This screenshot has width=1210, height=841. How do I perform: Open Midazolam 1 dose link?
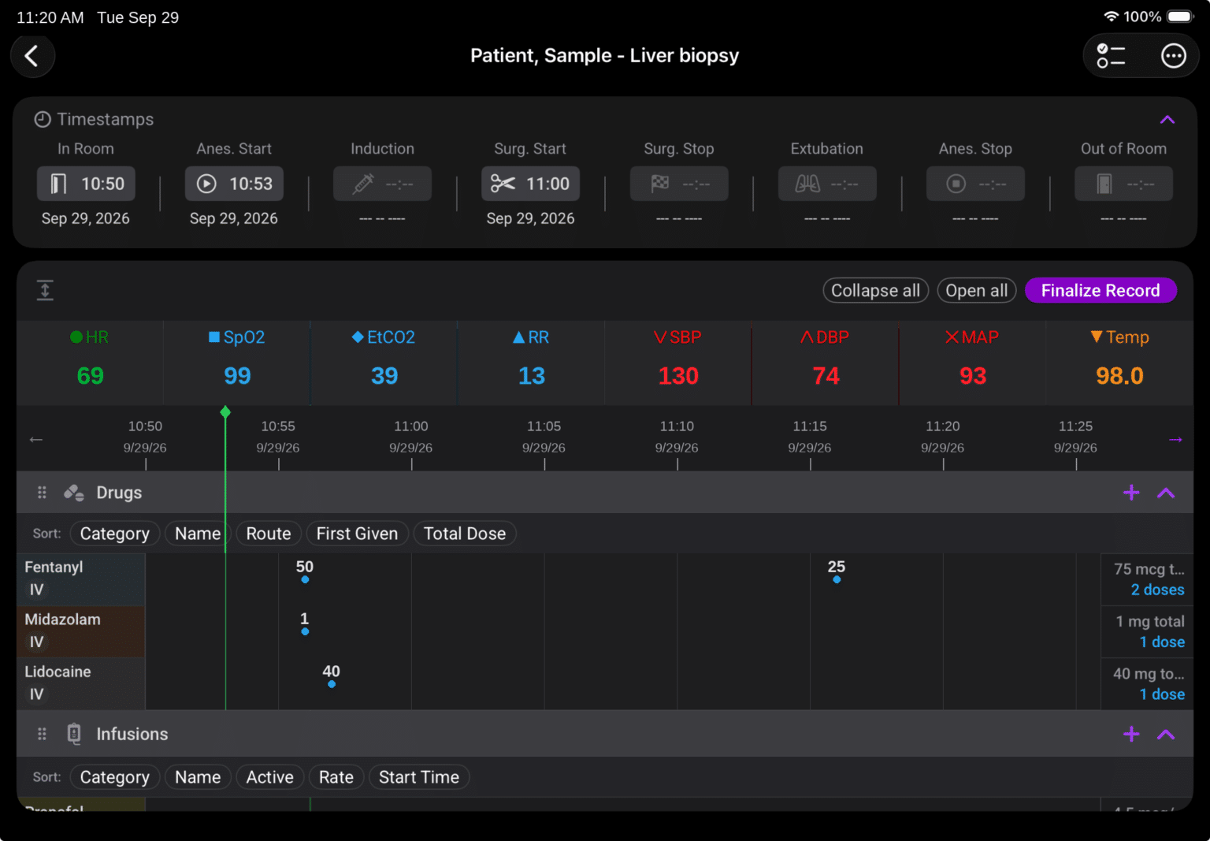(x=1162, y=642)
